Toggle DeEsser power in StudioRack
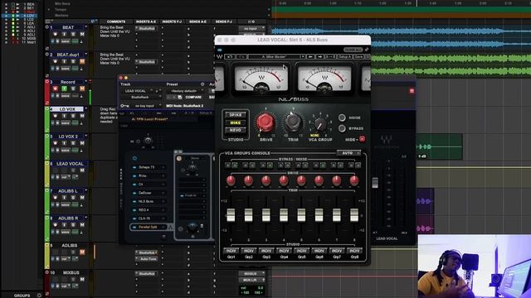The height and width of the screenshot is (298, 531). coord(134,193)
